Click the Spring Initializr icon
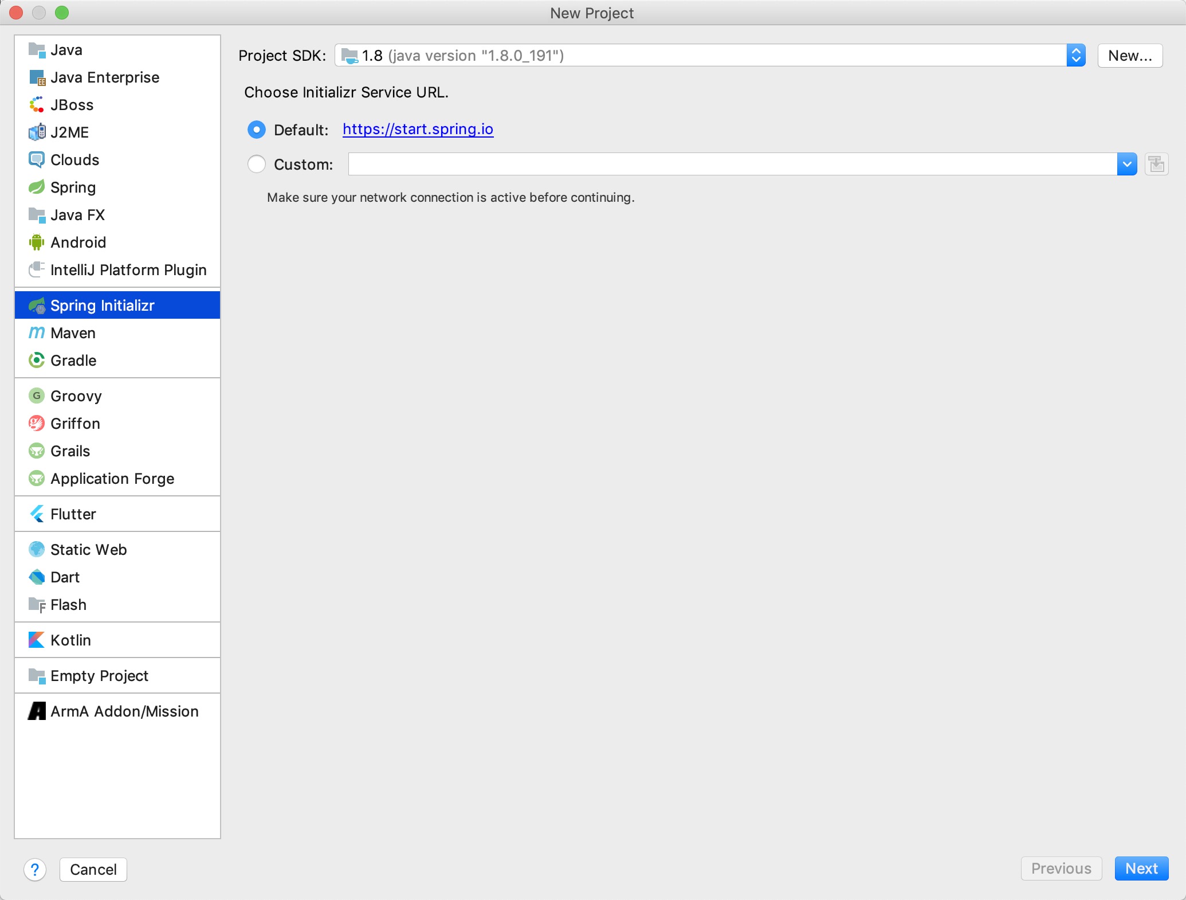Screen dimensions: 1186x900 click(x=37, y=306)
